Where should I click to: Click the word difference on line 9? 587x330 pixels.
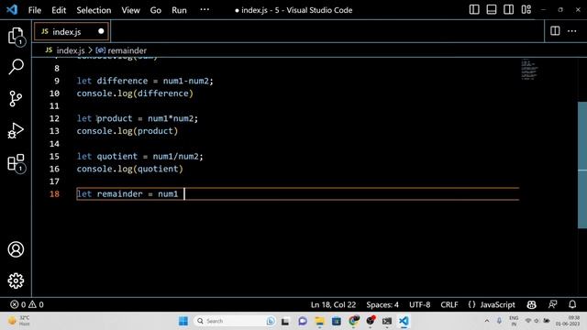click(x=122, y=81)
